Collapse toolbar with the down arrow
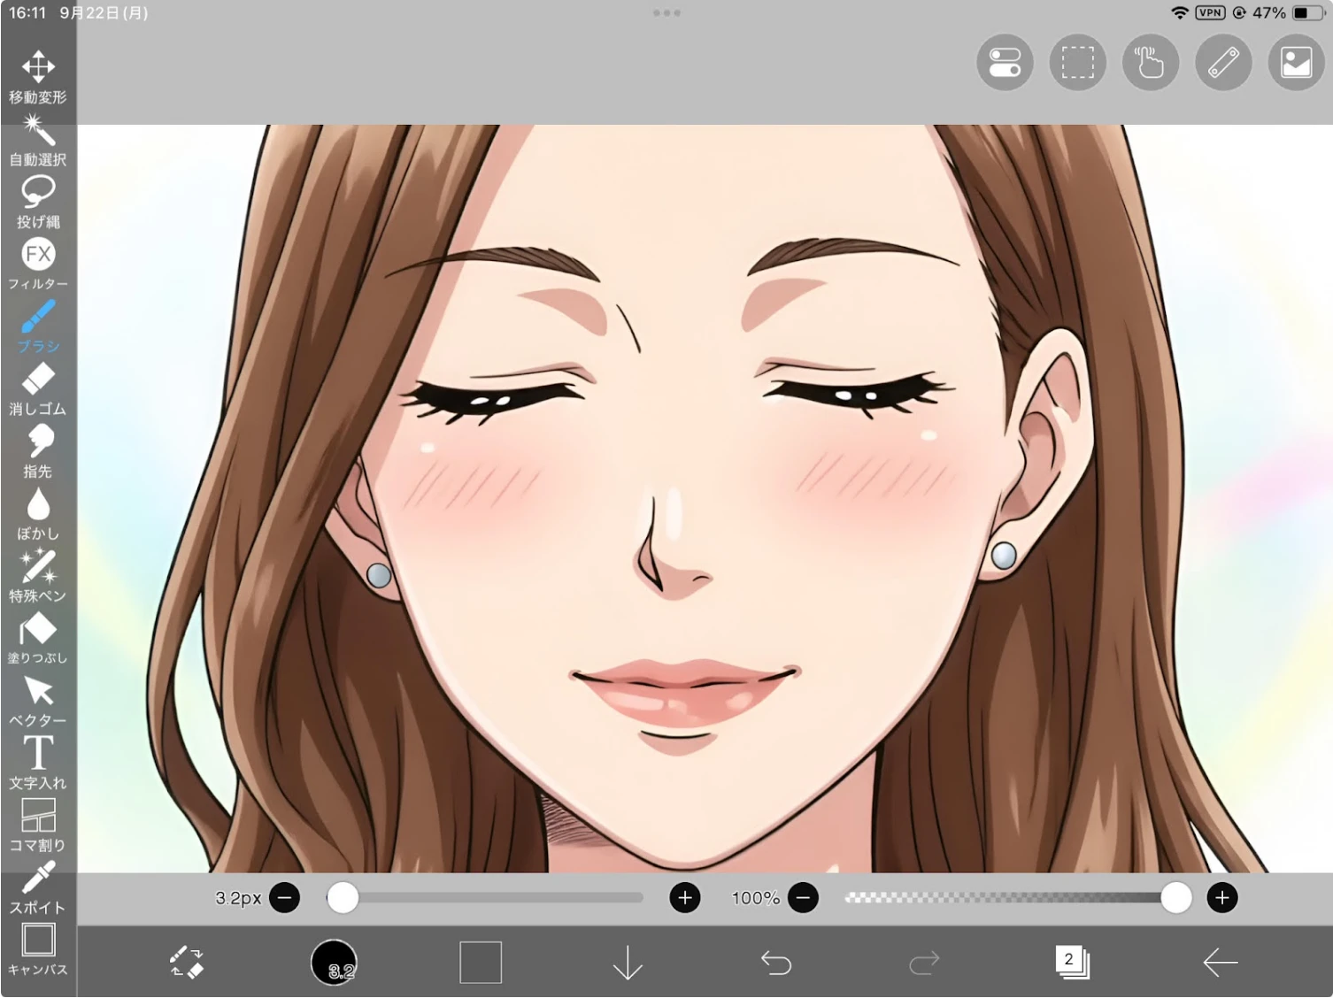This screenshot has width=1333, height=998. [x=628, y=963]
